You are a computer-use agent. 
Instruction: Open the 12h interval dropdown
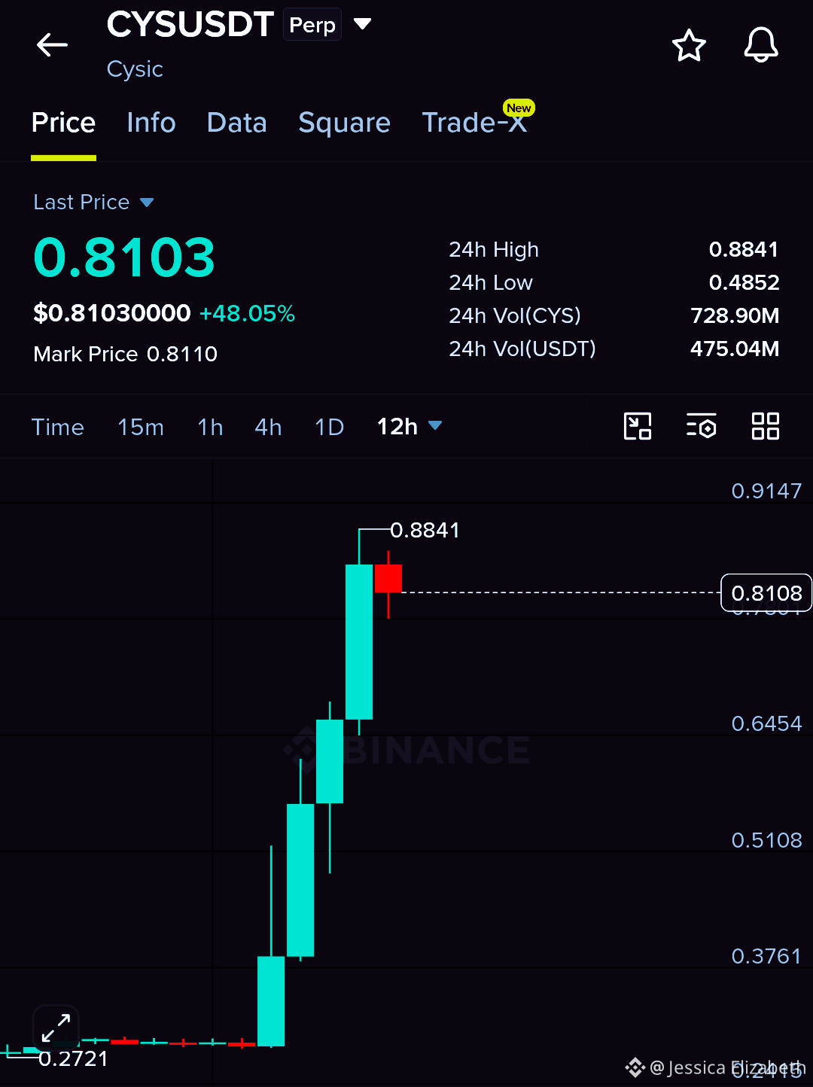tap(409, 427)
